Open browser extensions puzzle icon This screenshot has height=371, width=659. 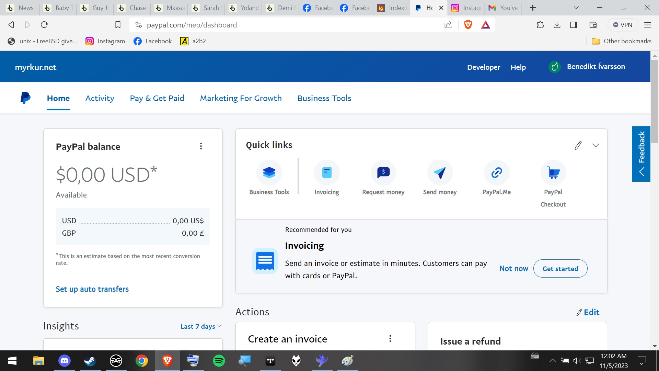tap(540, 25)
